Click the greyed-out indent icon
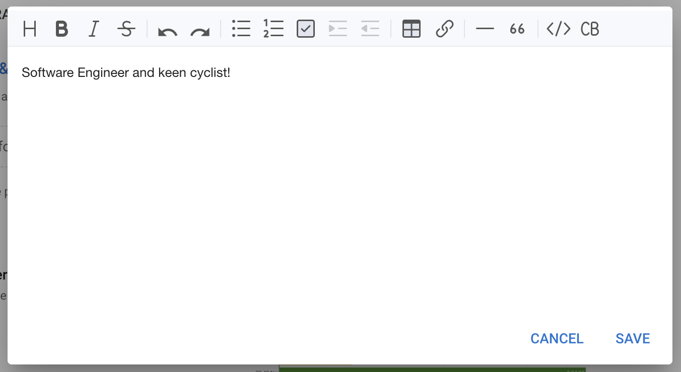This screenshot has width=681, height=372. point(338,29)
